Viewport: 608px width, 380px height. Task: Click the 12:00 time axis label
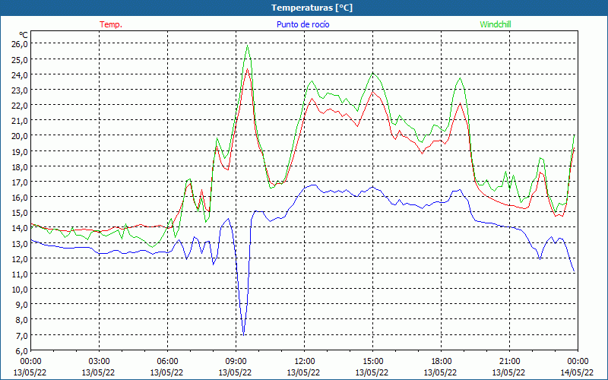[x=305, y=362]
